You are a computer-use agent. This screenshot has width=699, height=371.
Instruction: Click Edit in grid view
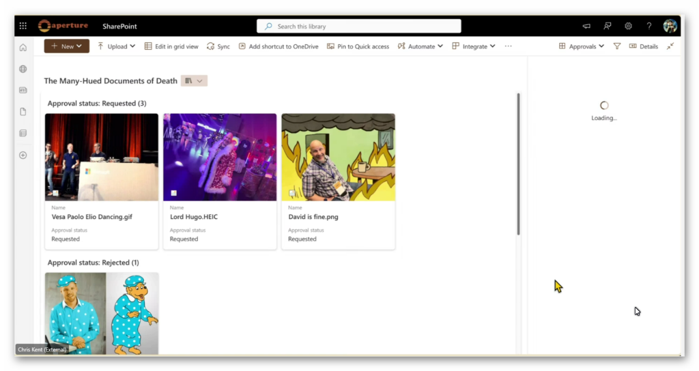[x=171, y=46]
